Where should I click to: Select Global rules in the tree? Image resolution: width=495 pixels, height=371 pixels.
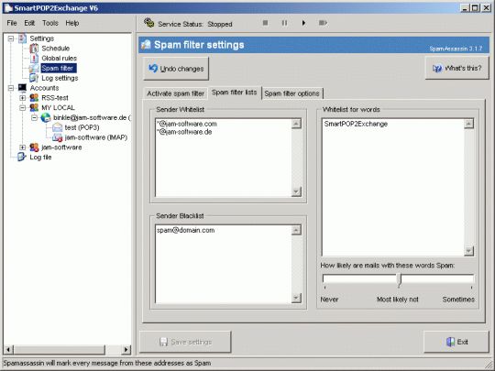[x=59, y=58]
